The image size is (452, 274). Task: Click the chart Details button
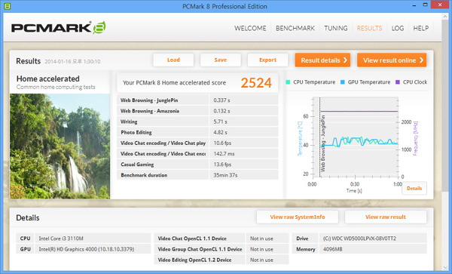(x=414, y=188)
